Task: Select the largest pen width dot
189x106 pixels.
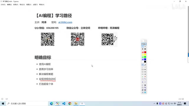Action: click(145, 49)
